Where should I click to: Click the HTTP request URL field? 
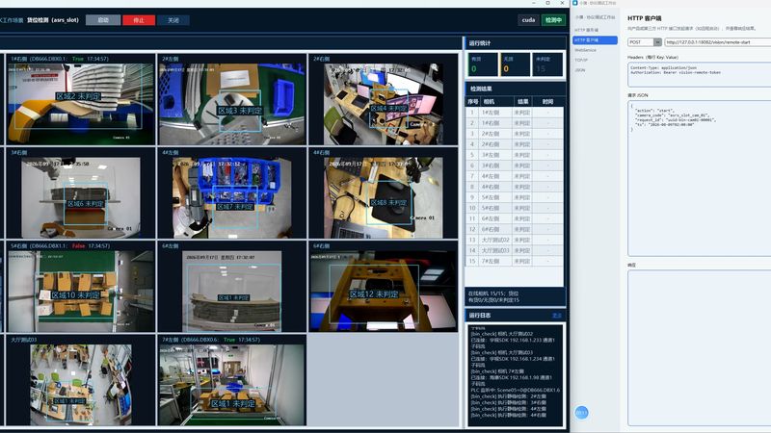tap(717, 42)
